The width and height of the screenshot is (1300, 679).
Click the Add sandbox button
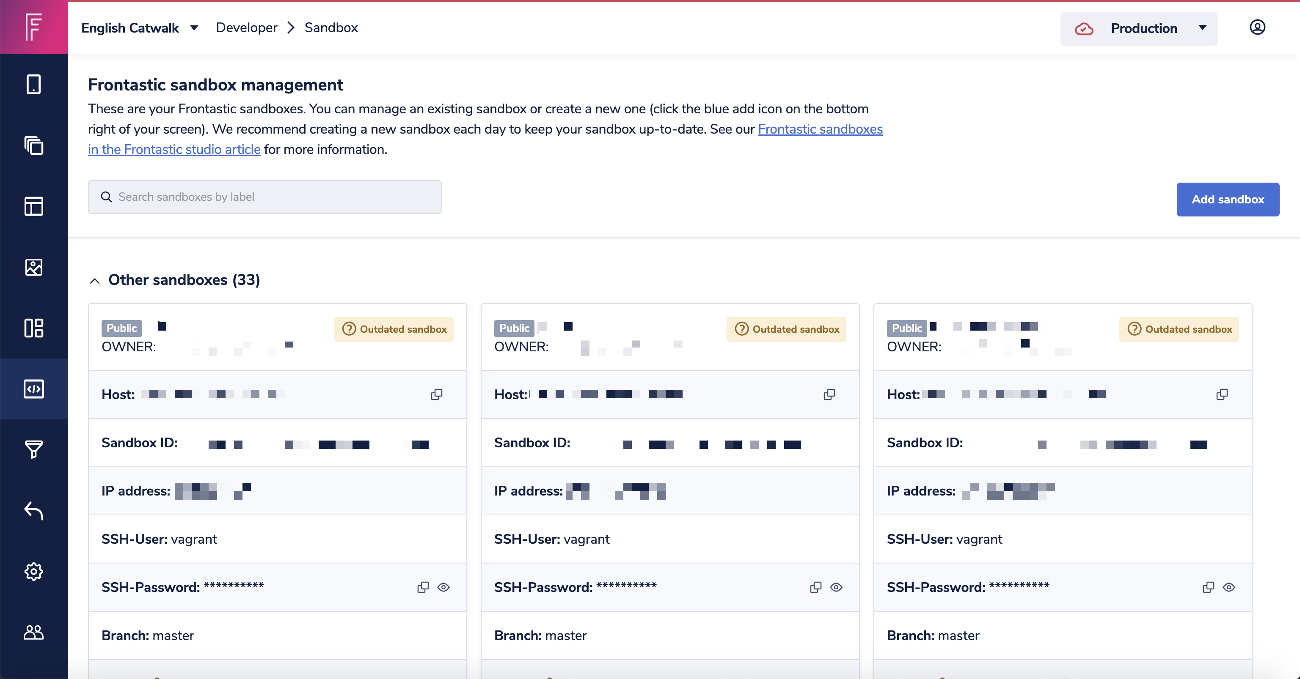click(1227, 199)
